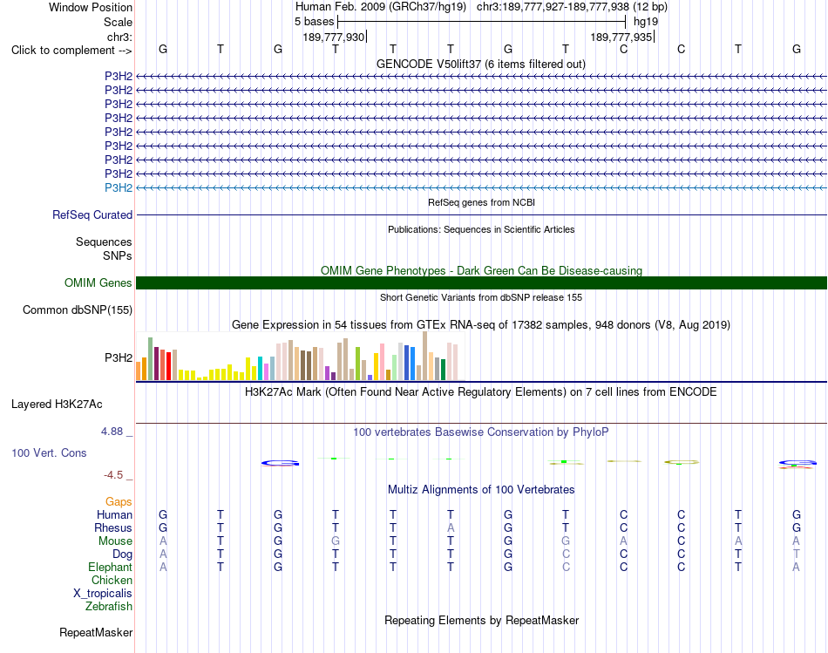Image resolution: width=828 pixels, height=653 pixels.
Task: Open 'Short Genetic Variants from dbSNP release 155' title
Action: point(481,297)
